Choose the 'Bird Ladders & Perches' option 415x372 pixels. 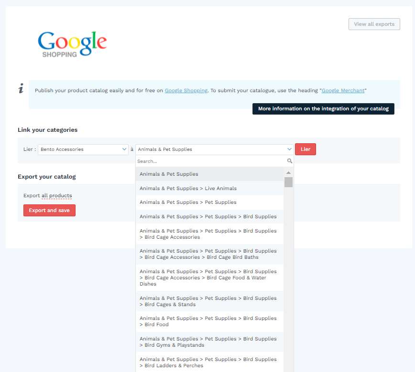(x=209, y=362)
